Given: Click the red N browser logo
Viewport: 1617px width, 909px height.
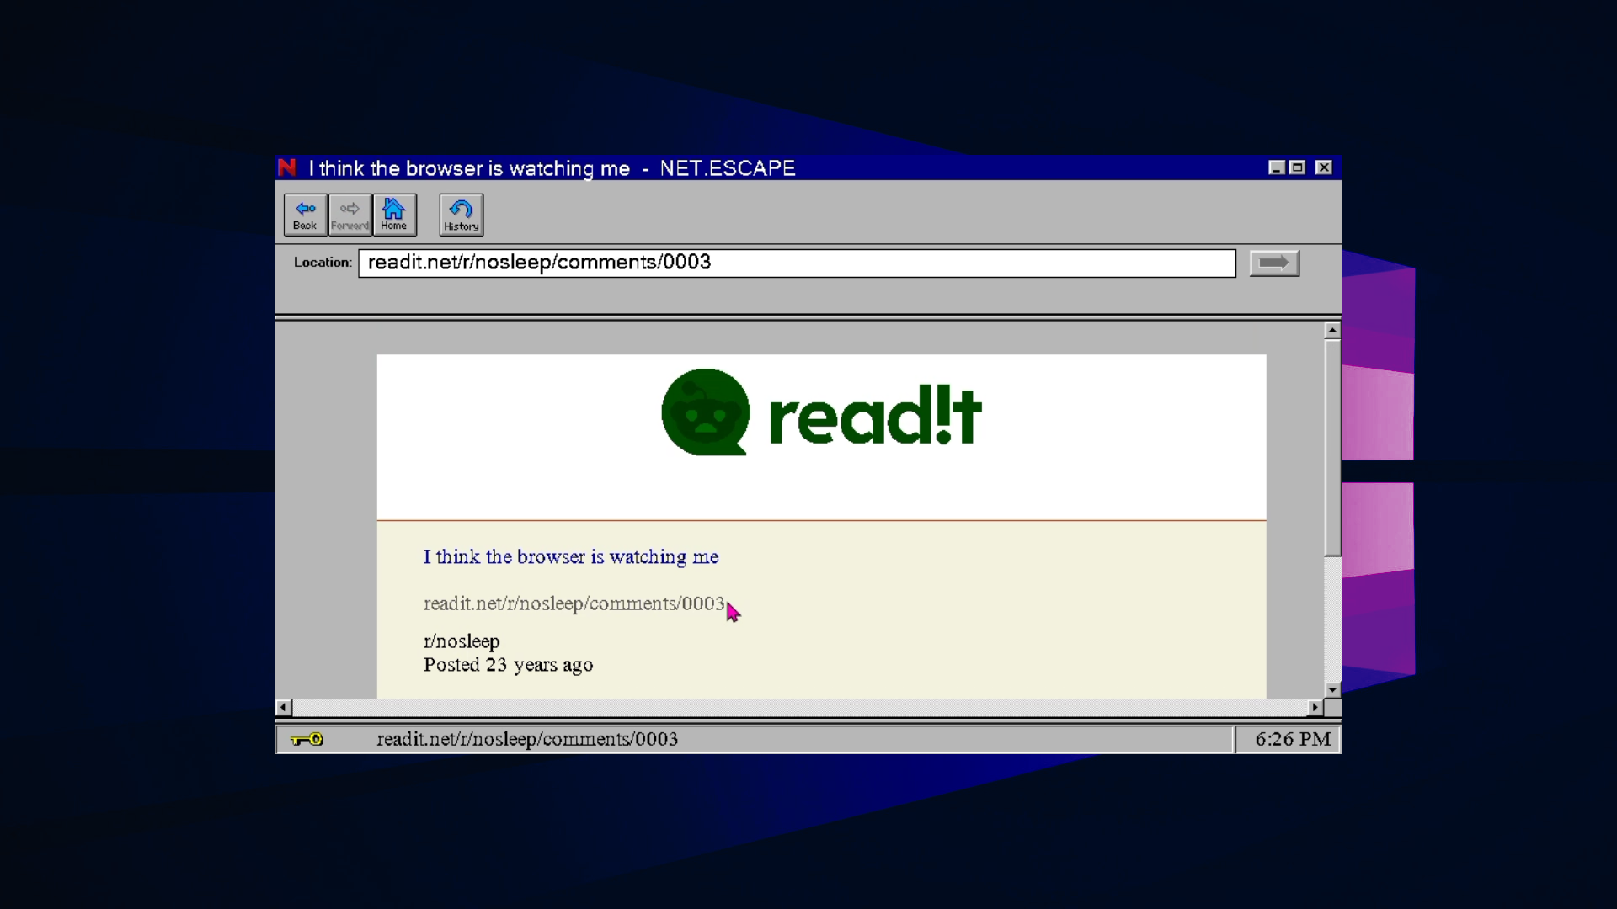Looking at the screenshot, I should (287, 167).
